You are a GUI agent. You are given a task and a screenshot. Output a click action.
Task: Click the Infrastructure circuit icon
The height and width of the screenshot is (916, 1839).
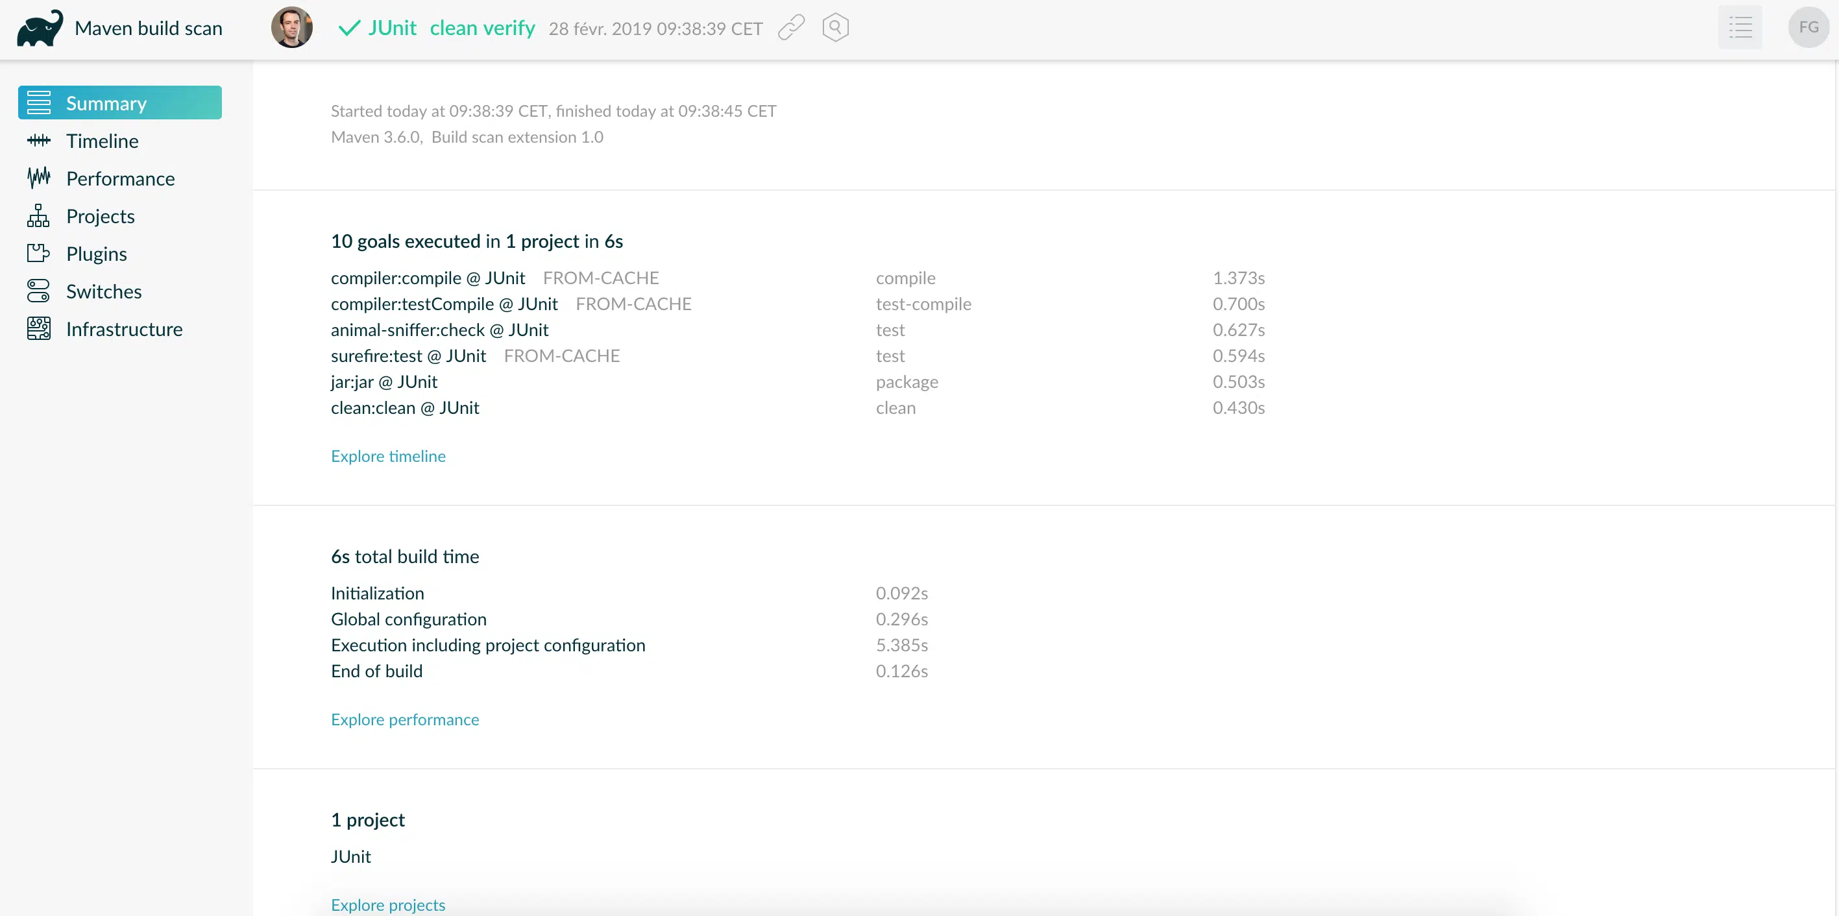(38, 329)
